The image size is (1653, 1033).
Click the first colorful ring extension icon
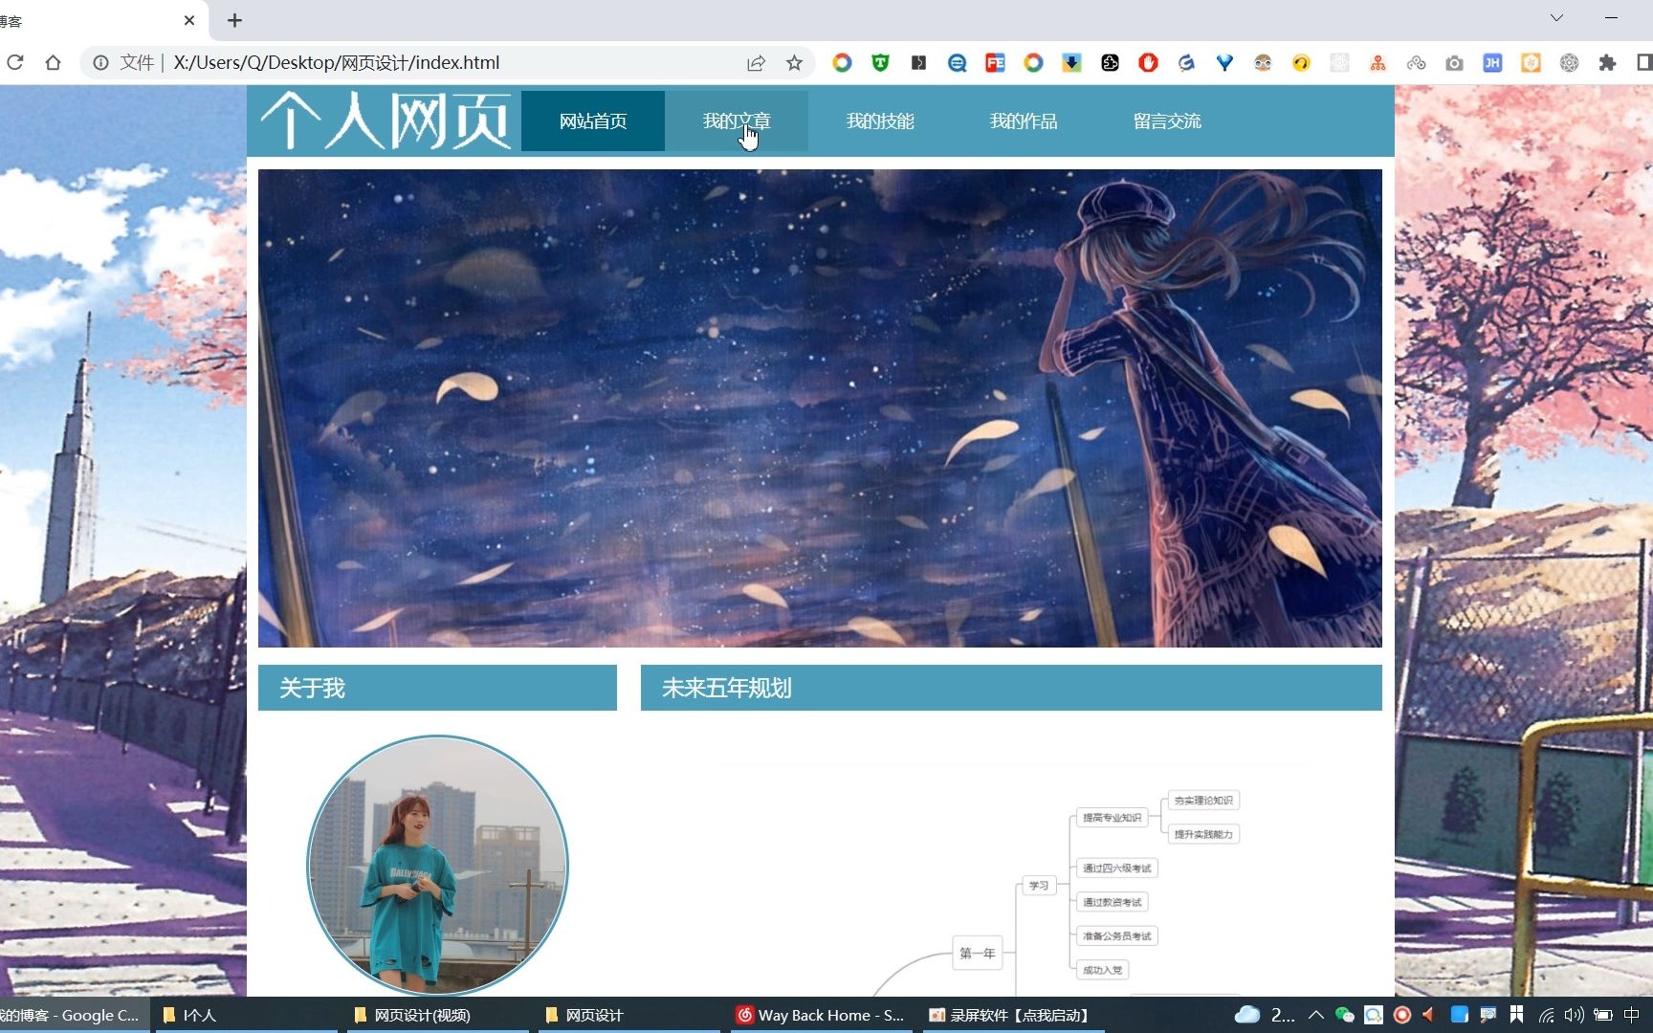point(842,63)
